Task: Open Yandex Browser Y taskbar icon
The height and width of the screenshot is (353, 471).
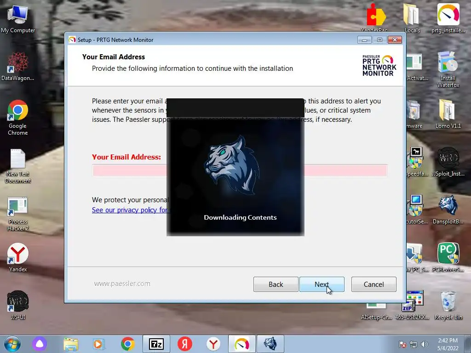Action: click(x=213, y=344)
